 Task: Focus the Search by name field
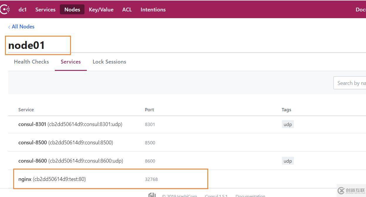click(x=350, y=83)
